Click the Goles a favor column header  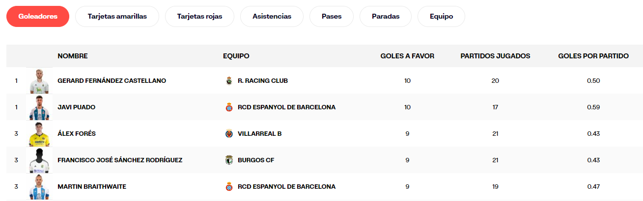(407, 56)
